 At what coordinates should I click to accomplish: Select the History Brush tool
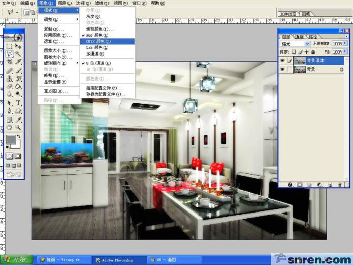(18, 78)
